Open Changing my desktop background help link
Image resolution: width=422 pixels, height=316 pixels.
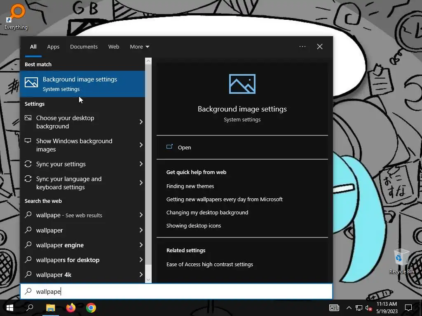pyautogui.click(x=207, y=212)
